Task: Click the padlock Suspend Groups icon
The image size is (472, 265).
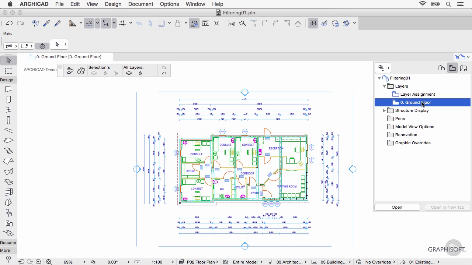Action: point(178,23)
